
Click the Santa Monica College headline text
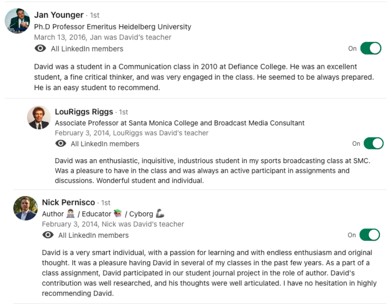[180, 123]
